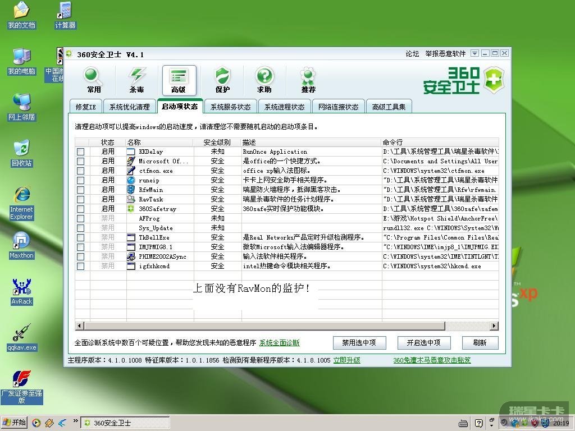This screenshot has width=575, height=431.
Task: Launch 广发证券至强版 desktop icon
Action: (22, 387)
